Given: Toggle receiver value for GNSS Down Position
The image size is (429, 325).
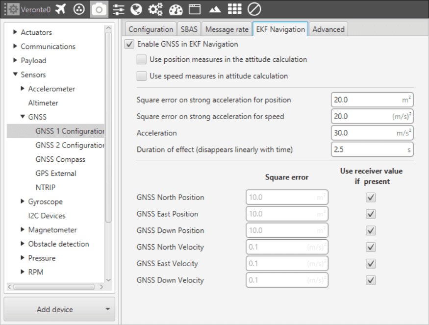Looking at the screenshot, I should (x=371, y=230).
